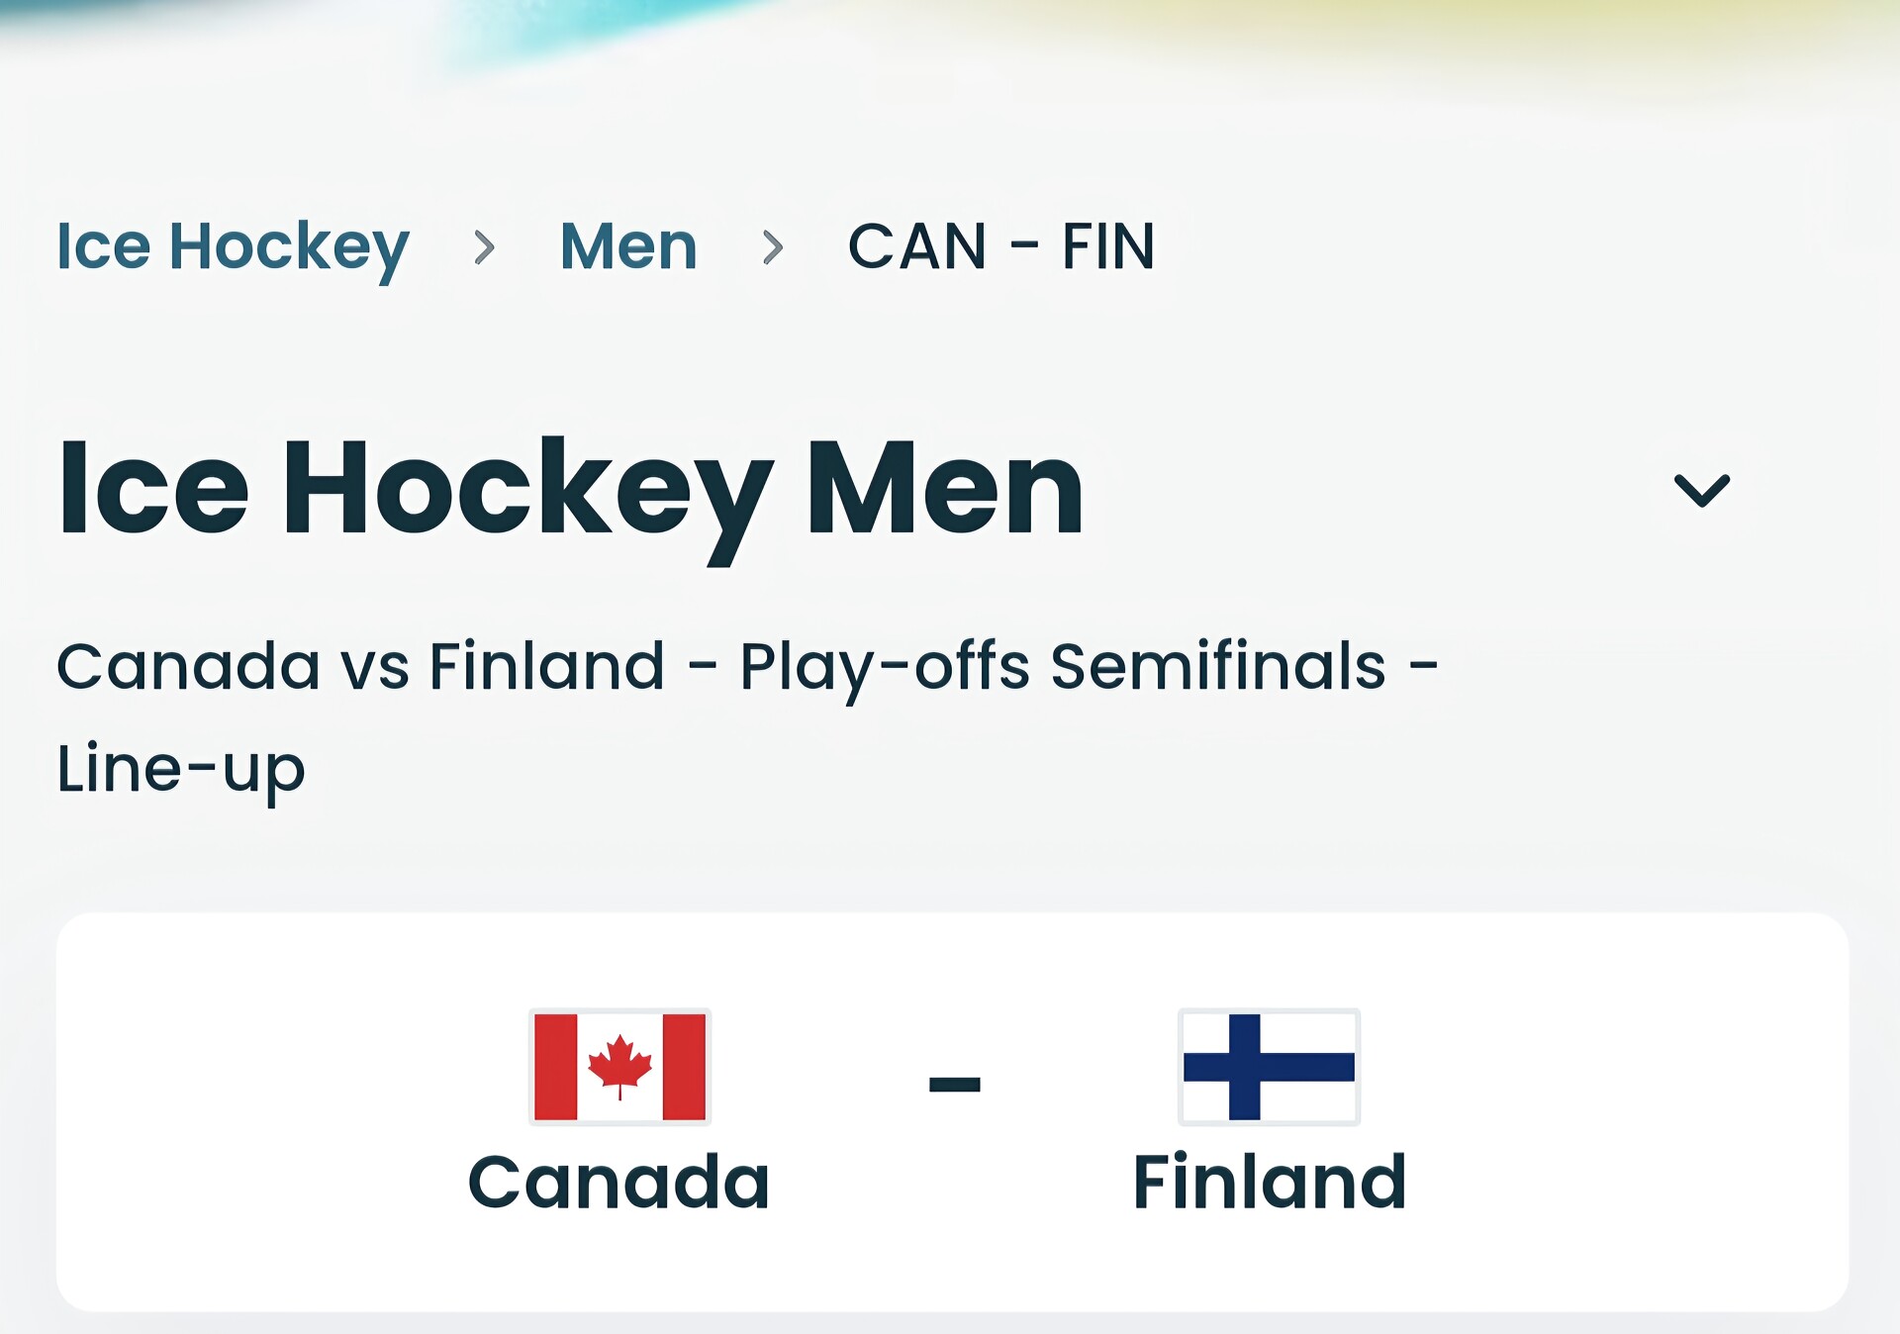Click the blue cross center on Finland flag
The width and height of the screenshot is (1900, 1334).
click(1244, 1067)
